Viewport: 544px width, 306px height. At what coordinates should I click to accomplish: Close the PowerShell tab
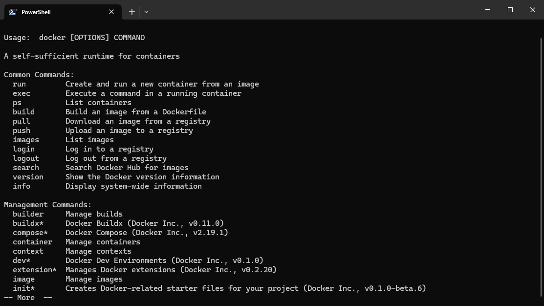[111, 12]
